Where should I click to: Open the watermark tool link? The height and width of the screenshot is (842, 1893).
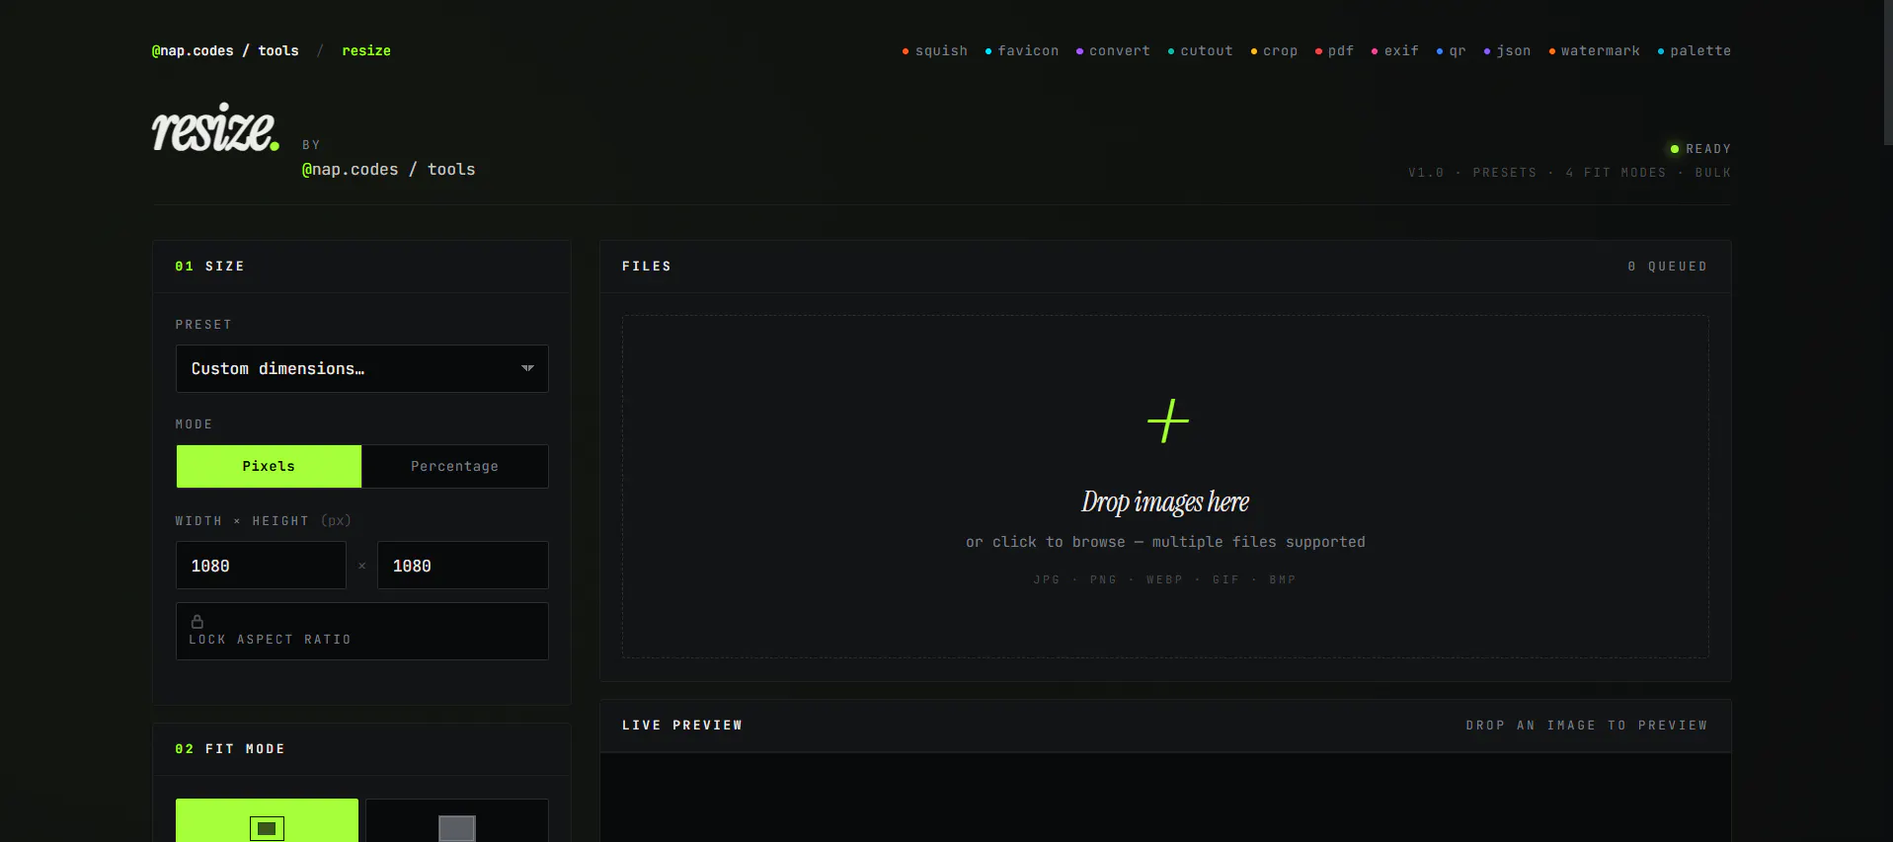point(1594,50)
